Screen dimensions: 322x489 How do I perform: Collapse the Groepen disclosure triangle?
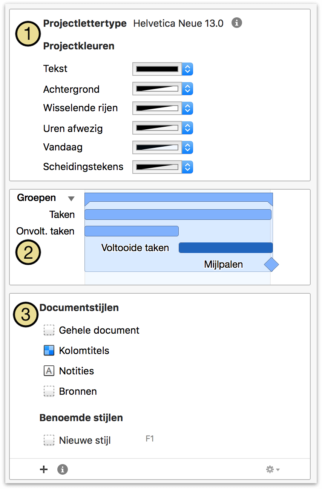[71, 198]
